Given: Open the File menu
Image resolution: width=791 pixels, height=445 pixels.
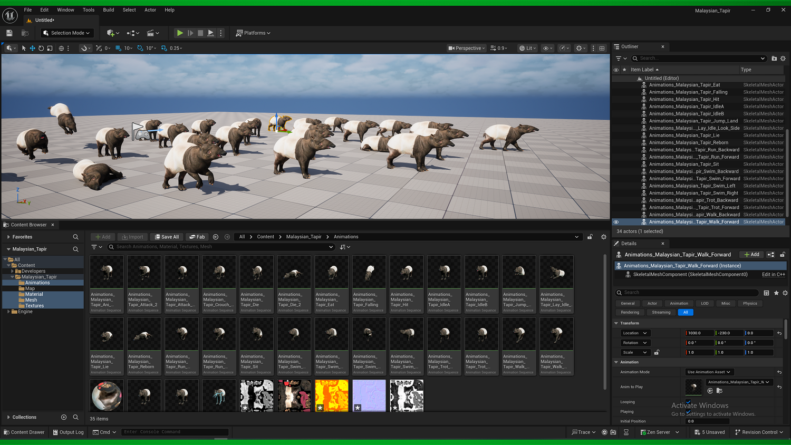Looking at the screenshot, I should [x=28, y=9].
